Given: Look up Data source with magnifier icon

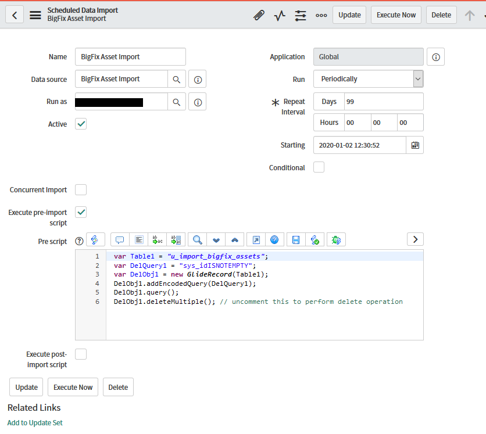Looking at the screenshot, I should click(x=177, y=79).
